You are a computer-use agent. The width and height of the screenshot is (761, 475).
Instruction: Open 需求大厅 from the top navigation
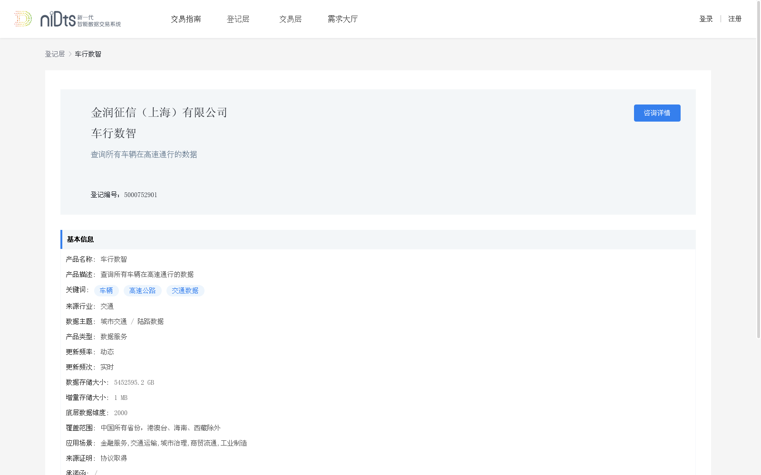[343, 19]
